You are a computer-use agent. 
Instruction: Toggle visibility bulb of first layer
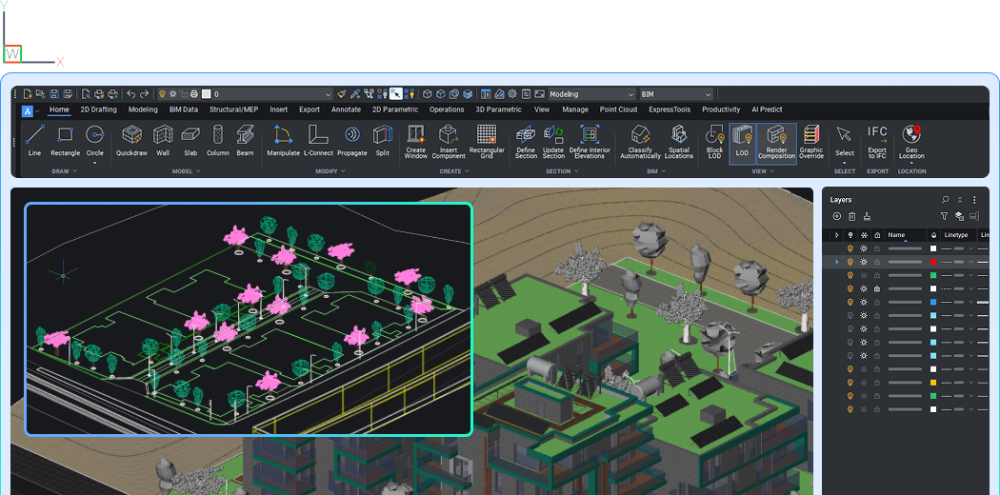850,248
